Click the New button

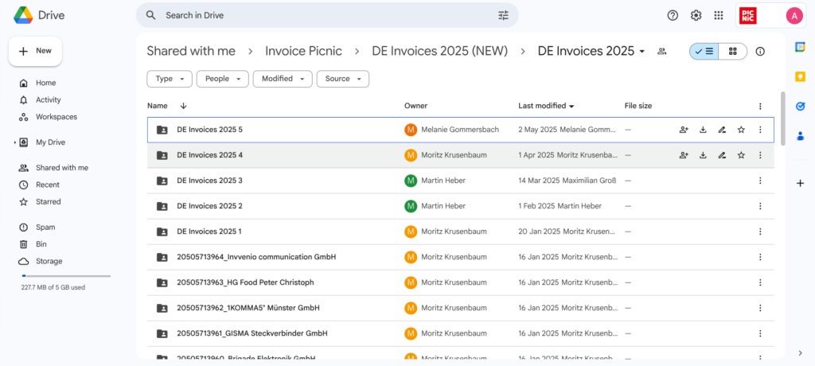click(x=35, y=51)
